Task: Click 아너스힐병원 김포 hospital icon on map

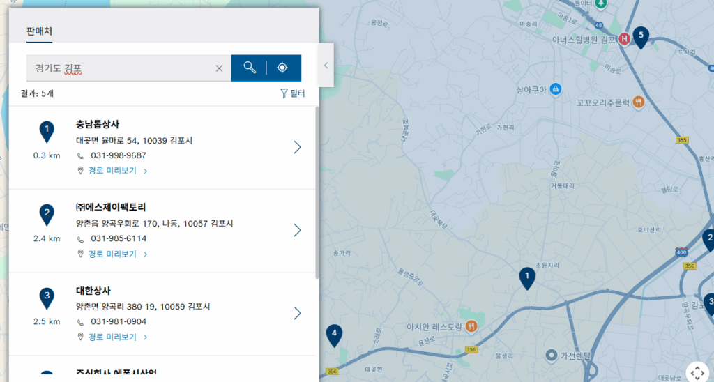Action: (x=624, y=39)
